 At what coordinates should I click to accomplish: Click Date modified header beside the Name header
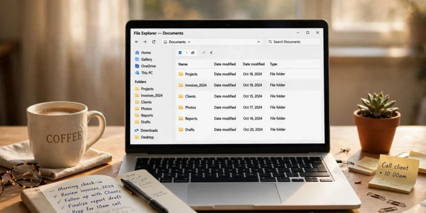(x=225, y=64)
